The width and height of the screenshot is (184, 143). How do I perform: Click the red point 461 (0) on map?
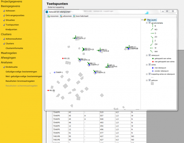(48, 90)
